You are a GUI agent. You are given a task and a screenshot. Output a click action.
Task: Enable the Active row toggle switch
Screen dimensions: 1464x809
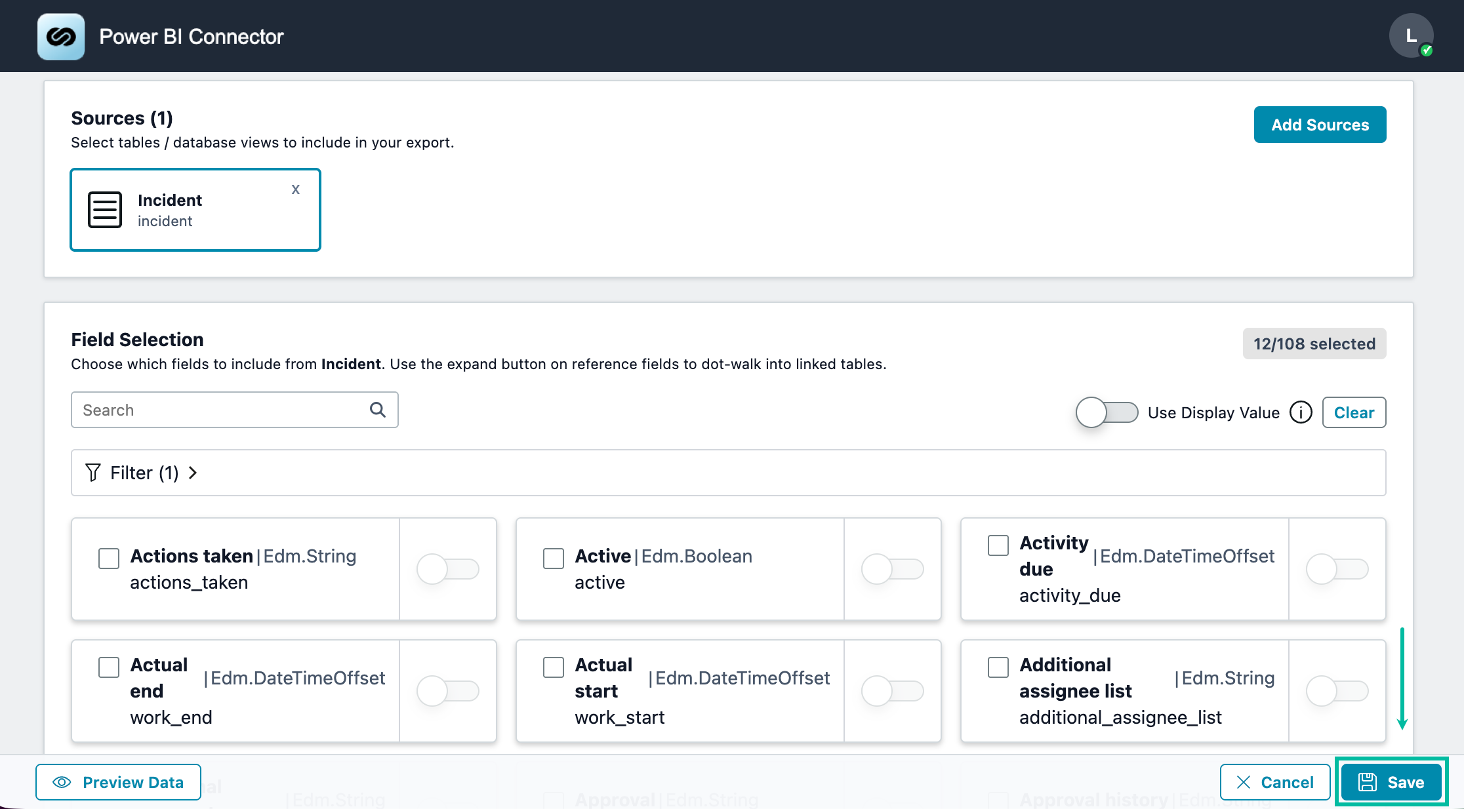click(x=893, y=569)
